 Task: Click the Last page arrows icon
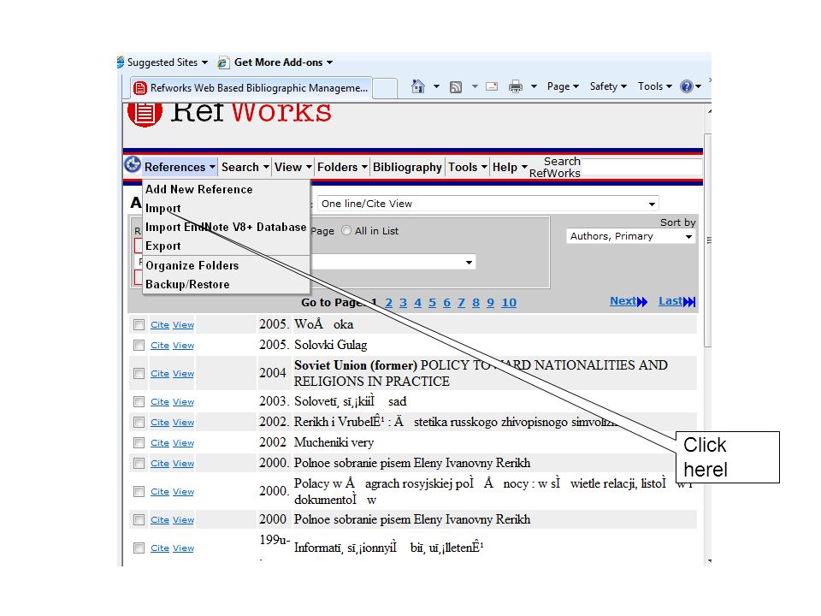689,302
